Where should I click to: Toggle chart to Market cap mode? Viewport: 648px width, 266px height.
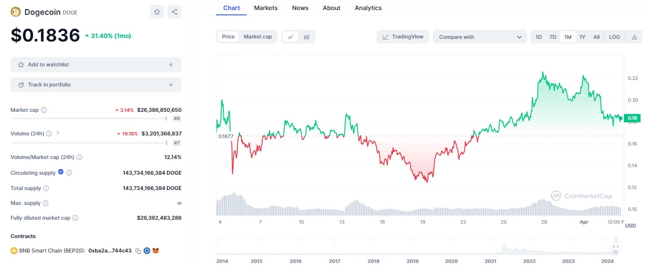[x=258, y=37]
